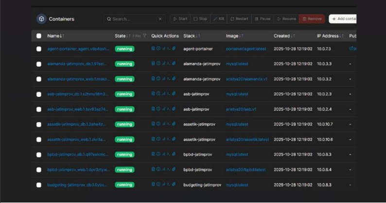
Task: Click the 10.0.10.7 IP address cell
Action: [x=325, y=124]
